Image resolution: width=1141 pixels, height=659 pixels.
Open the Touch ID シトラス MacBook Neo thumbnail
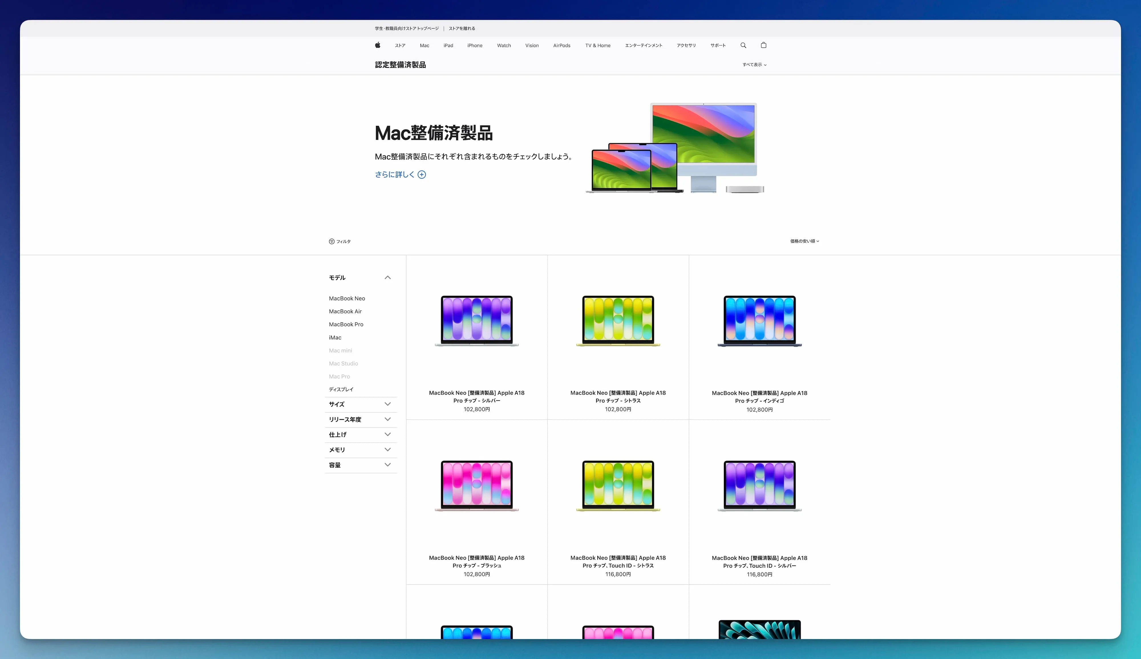click(x=618, y=486)
